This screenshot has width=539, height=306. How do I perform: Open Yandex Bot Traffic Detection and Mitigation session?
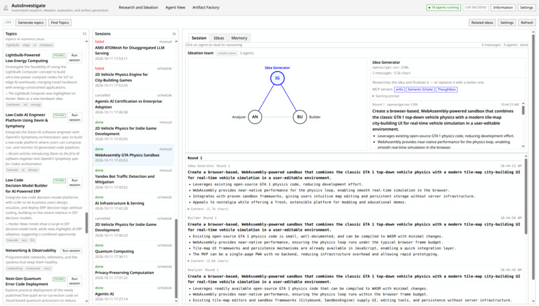133,179
